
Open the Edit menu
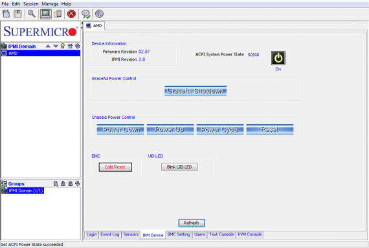click(x=16, y=4)
